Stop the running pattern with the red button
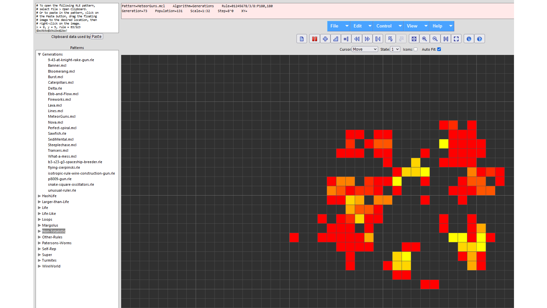 [314, 39]
